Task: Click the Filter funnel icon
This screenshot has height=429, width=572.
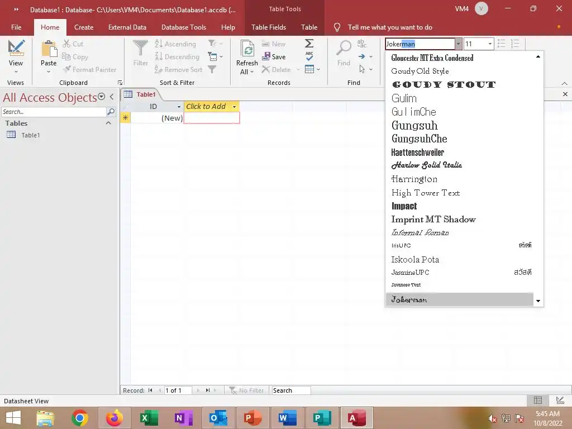Action: (140, 48)
